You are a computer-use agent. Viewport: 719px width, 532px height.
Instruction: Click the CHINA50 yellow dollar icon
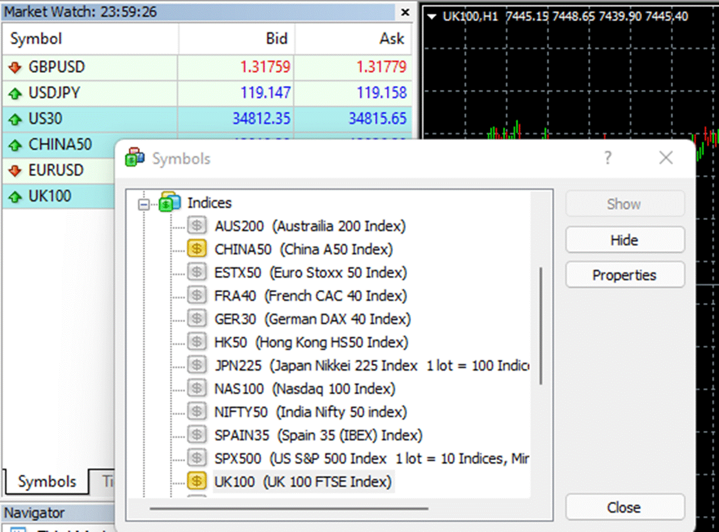[197, 249]
